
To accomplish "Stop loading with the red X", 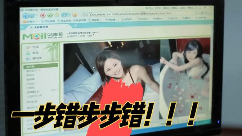I will click(43, 15).
